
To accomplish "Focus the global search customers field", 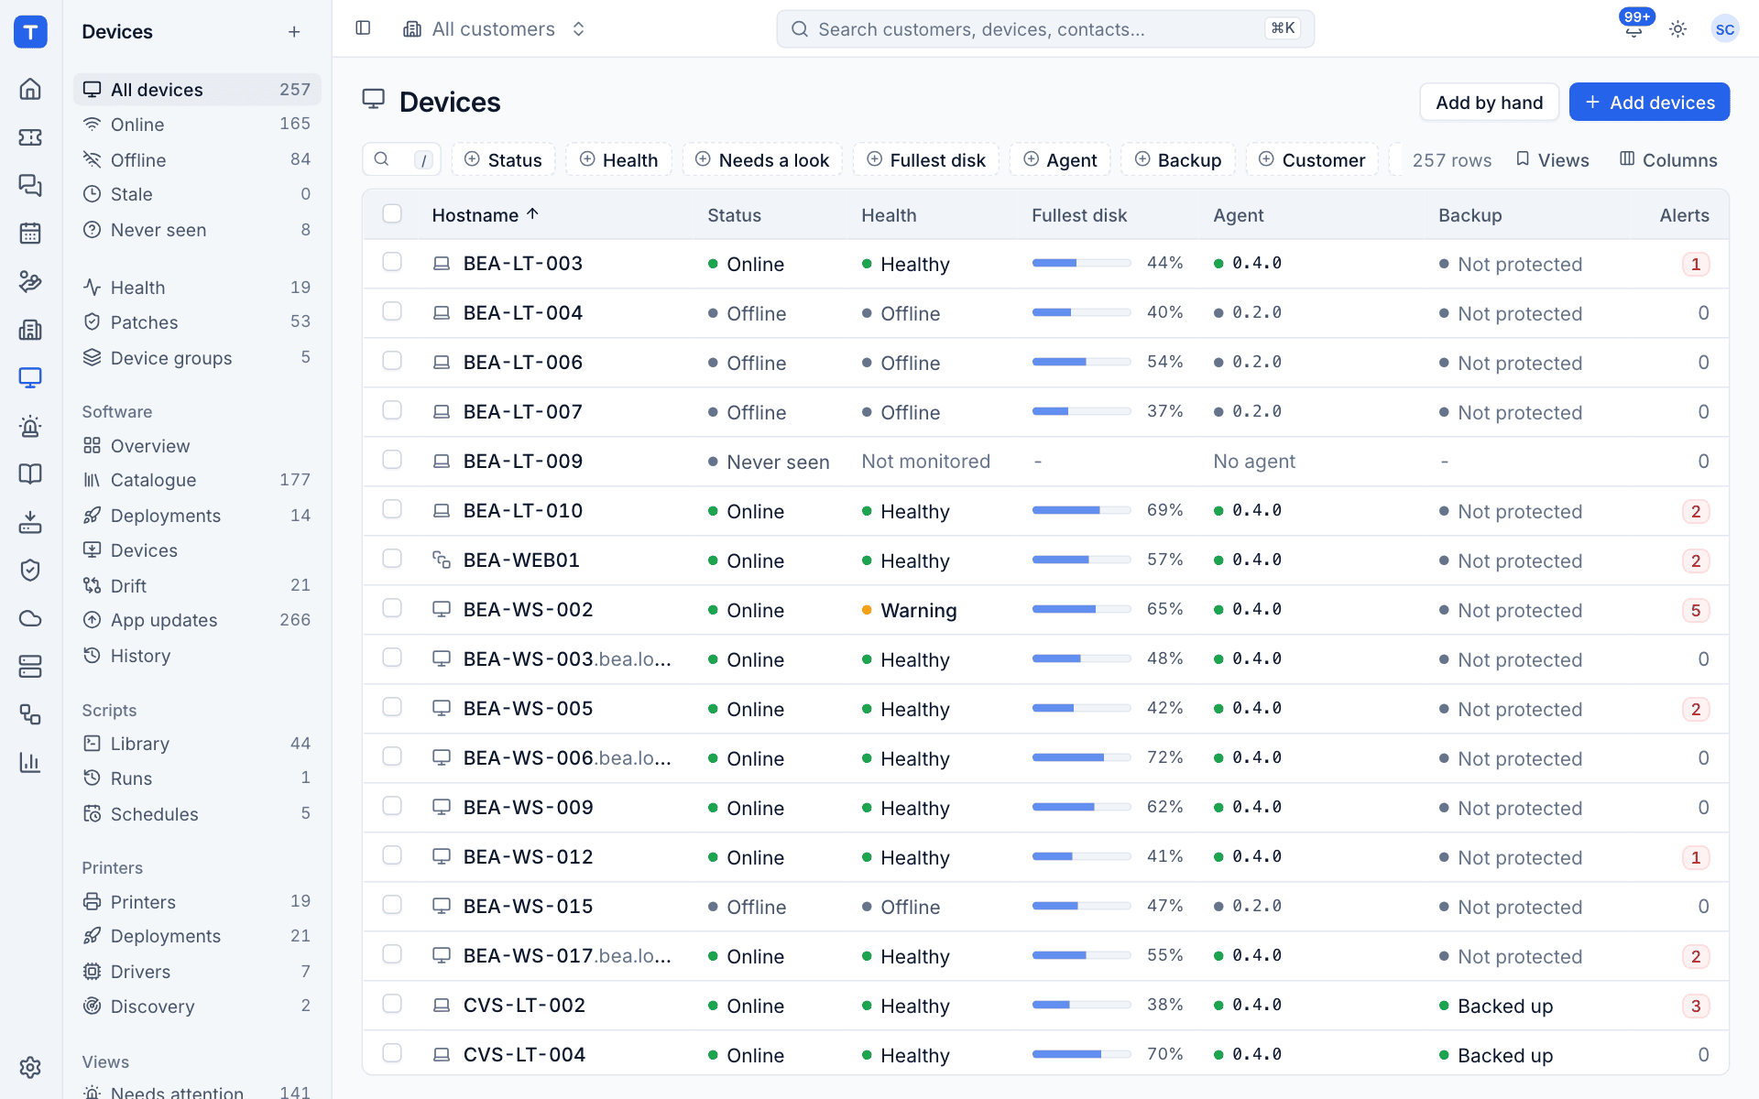I will [x=1045, y=28].
